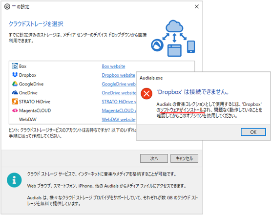Click the Audials.exe dialog title
Screen dimensions: 272x215
(x=151, y=78)
